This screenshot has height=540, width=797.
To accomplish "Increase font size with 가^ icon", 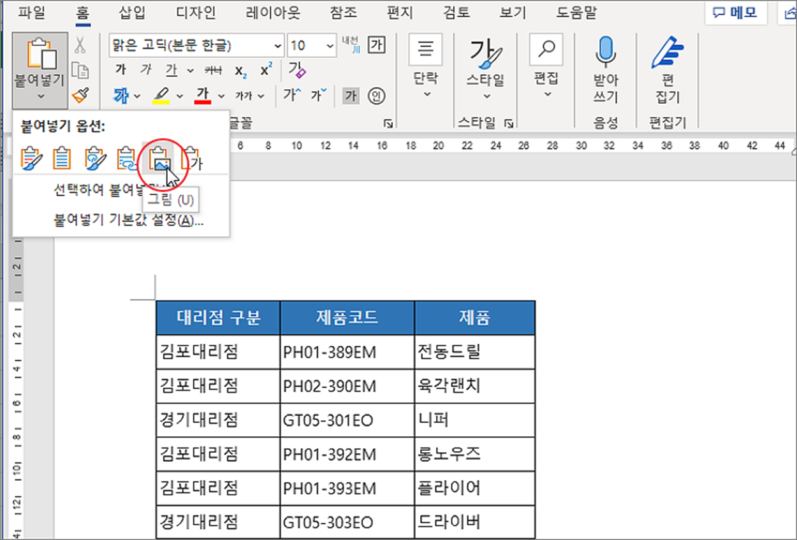I will 292,96.
